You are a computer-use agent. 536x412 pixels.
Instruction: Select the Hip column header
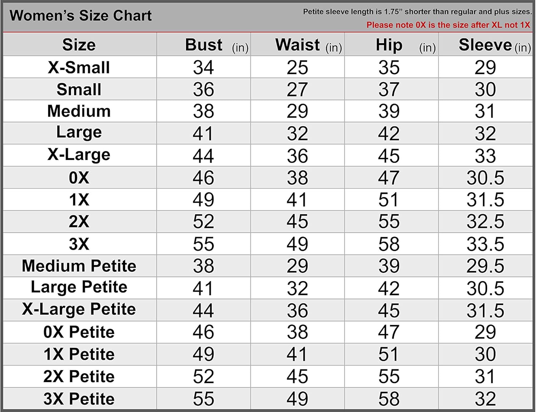(389, 45)
